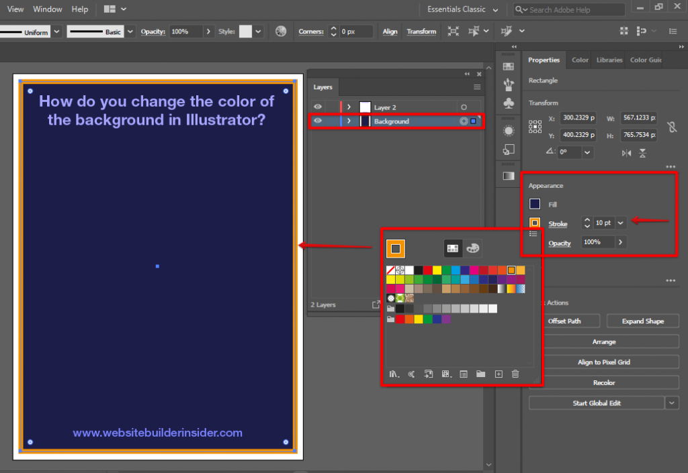Expand the Background layer contents
Viewport: 688px width, 473px height.
pyautogui.click(x=349, y=121)
